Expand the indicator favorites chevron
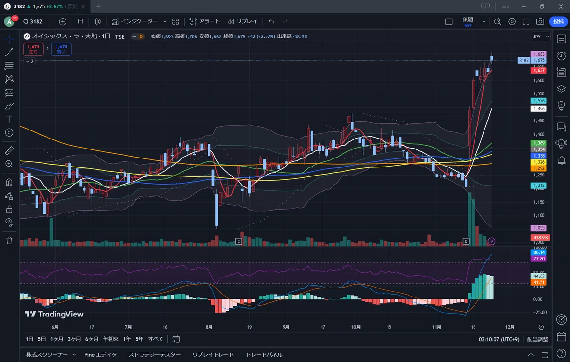Image resolution: width=570 pixels, height=362 pixels. [x=165, y=21]
